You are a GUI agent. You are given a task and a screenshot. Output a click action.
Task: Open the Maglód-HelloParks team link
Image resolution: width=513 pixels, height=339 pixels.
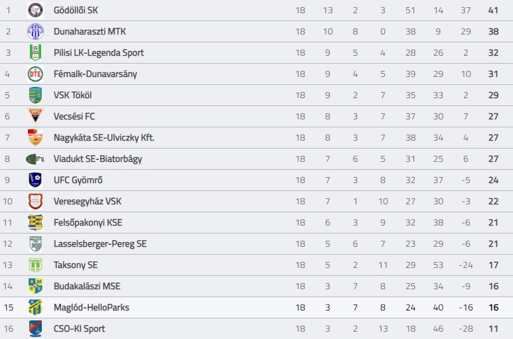point(92,307)
